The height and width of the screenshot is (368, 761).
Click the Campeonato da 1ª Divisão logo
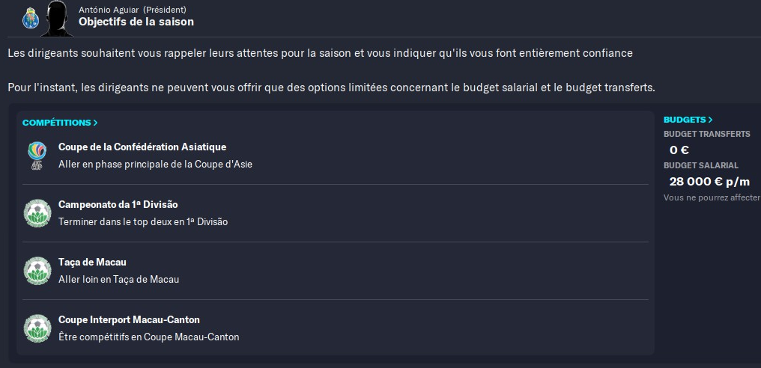point(37,213)
